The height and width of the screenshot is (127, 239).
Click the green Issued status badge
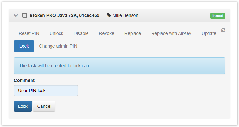(218, 16)
